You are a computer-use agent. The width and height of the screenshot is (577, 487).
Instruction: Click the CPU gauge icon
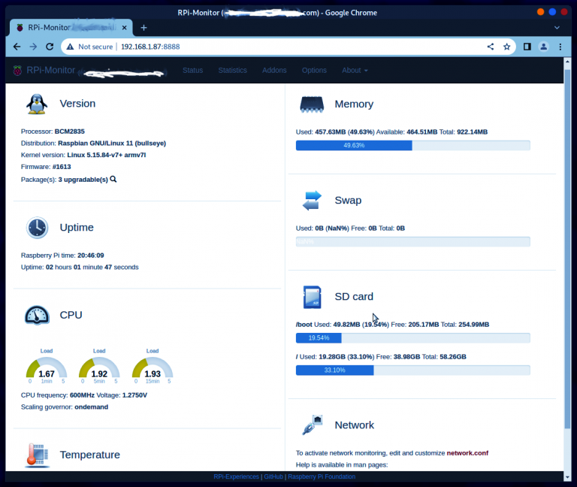(x=37, y=315)
